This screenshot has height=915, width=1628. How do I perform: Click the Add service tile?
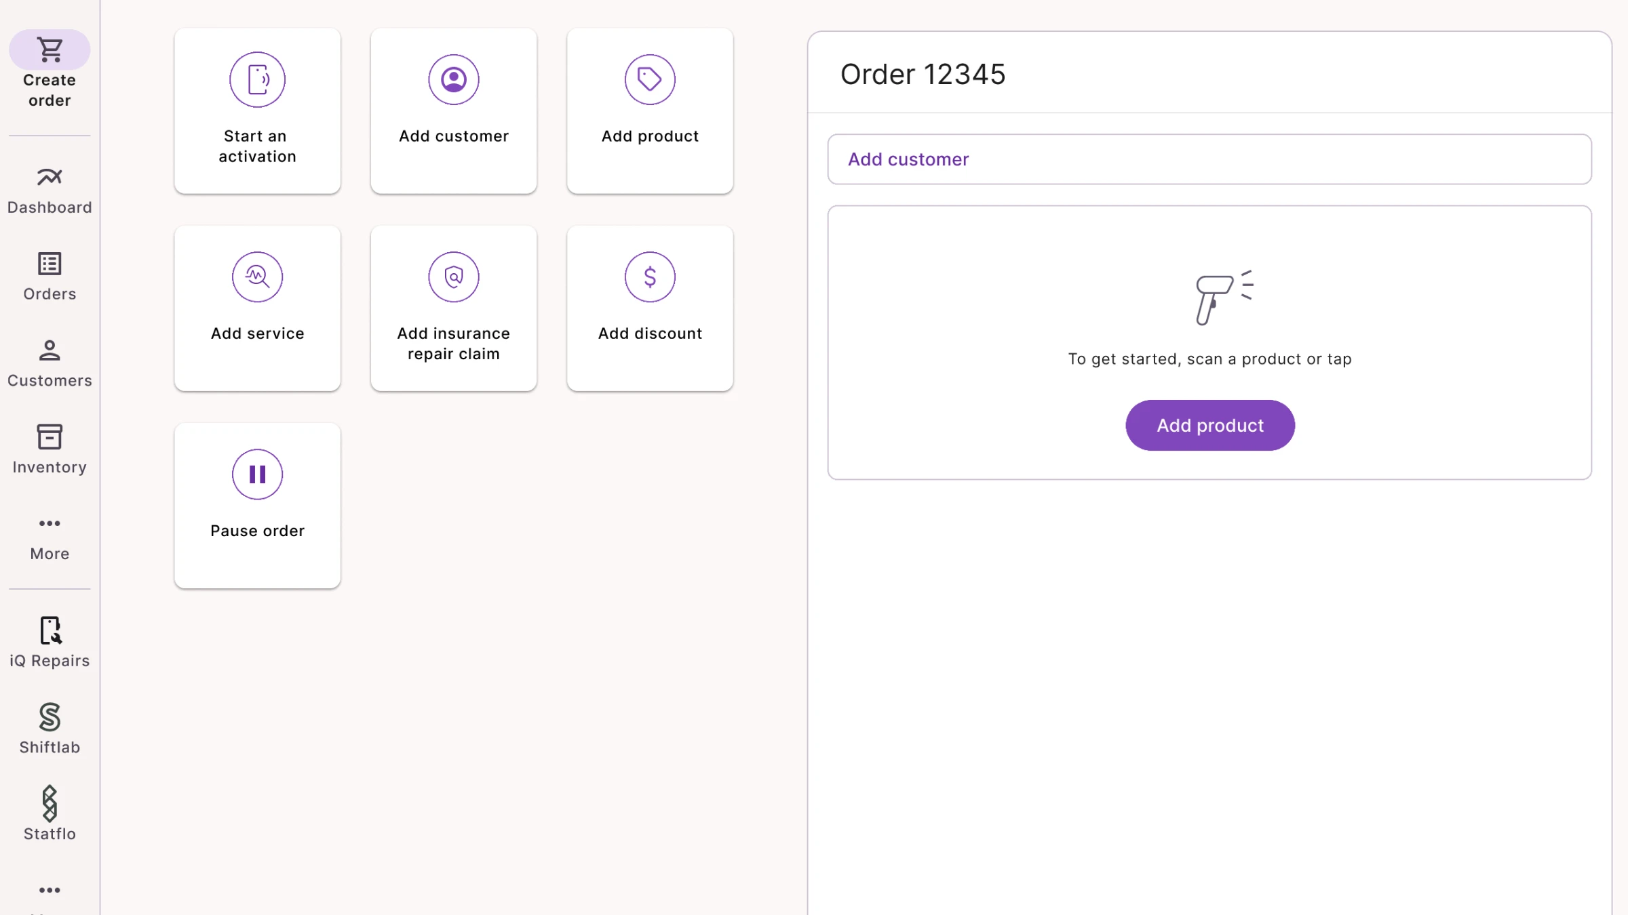(x=257, y=308)
